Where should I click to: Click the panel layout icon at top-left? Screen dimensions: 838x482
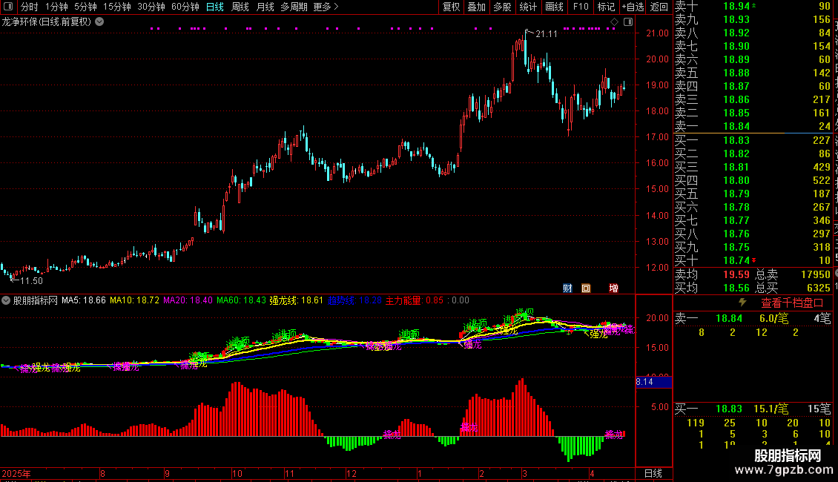[8, 7]
